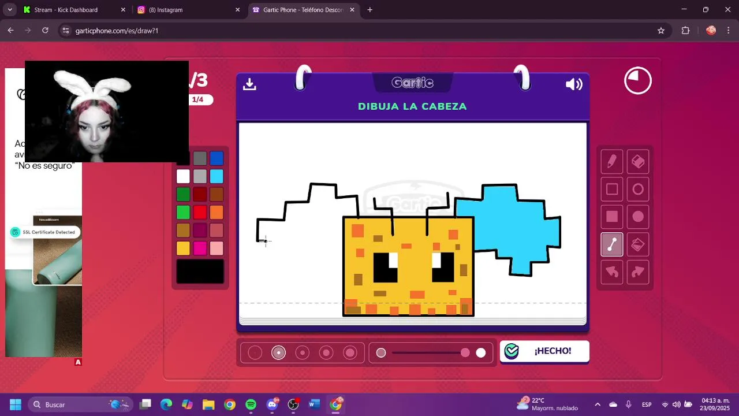
Task: Select the empty rectangle tool
Action: coord(612,190)
